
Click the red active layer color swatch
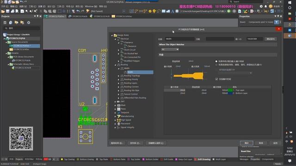pyautogui.click(x=46, y=160)
